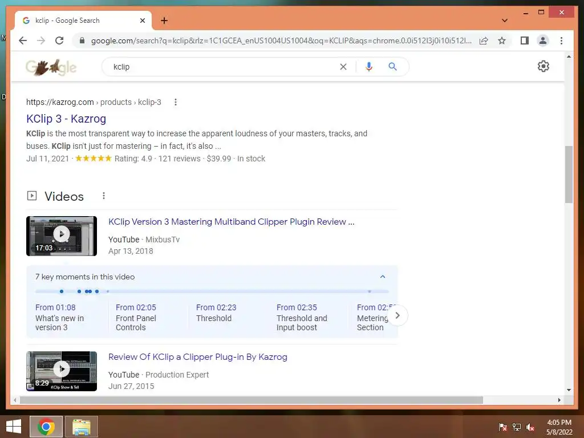Screen dimensions: 584x438
Task: Open options for kazrog.com result
Action: (176, 102)
